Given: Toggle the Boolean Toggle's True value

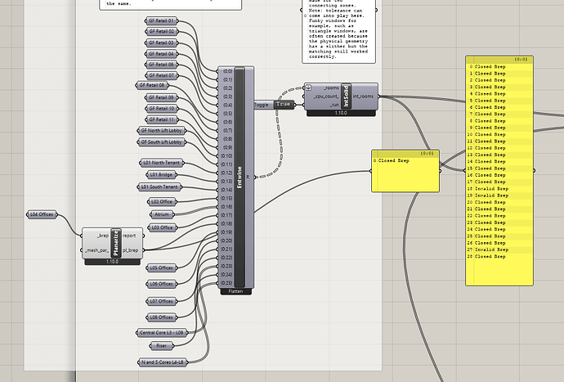Looking at the screenshot, I should click(x=284, y=105).
